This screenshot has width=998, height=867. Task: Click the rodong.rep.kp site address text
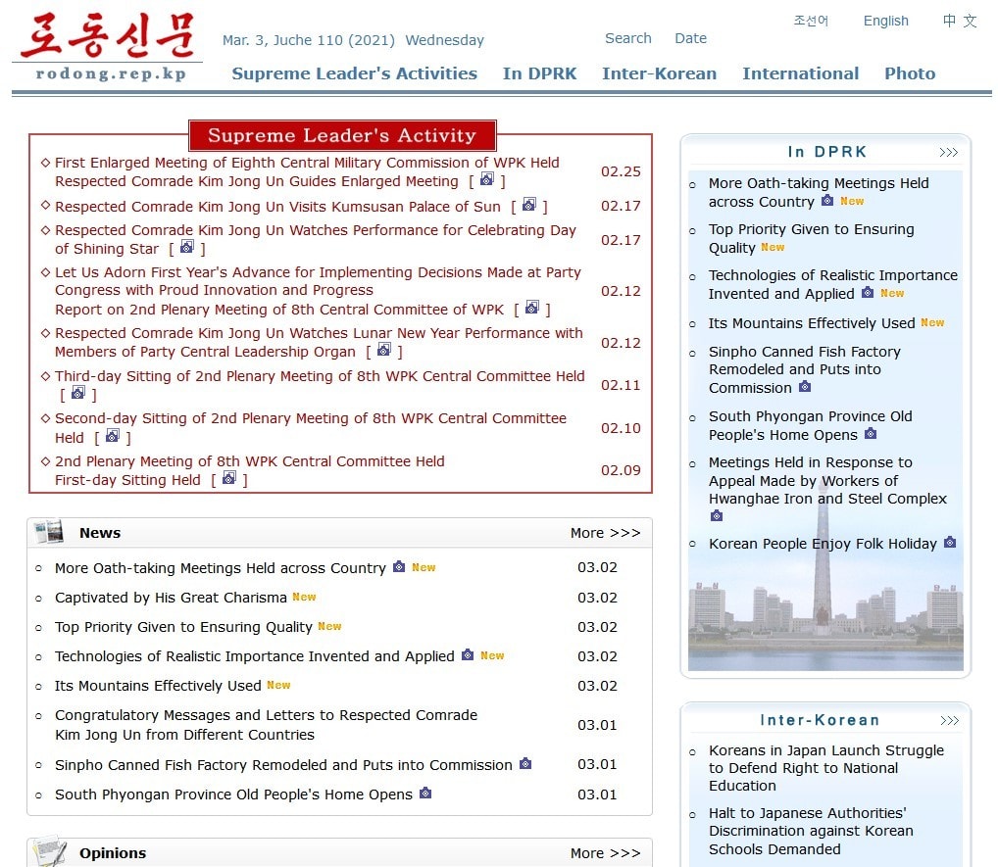pyautogui.click(x=111, y=73)
